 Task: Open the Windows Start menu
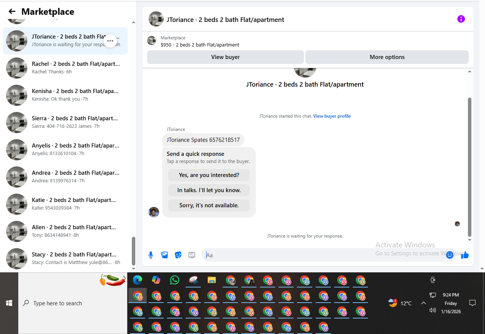pyautogui.click(x=9, y=303)
